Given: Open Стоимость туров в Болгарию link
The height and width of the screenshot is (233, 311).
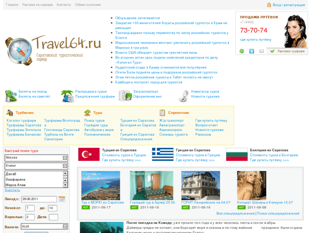Looking at the screenshot, I should 274,155.
